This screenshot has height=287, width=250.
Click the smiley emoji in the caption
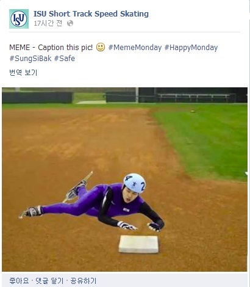pos(101,47)
